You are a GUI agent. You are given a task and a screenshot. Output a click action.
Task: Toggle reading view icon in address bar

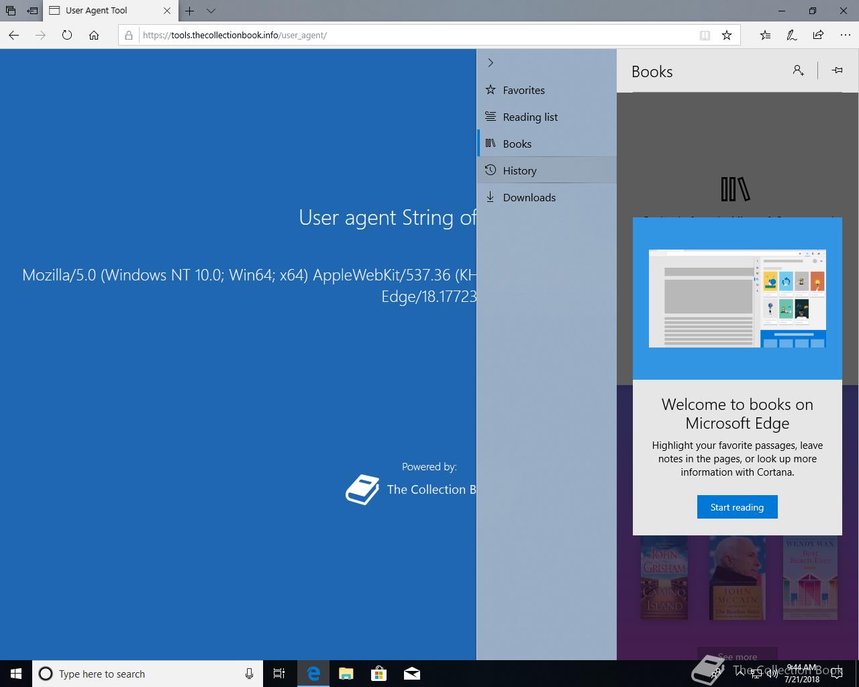pyautogui.click(x=705, y=35)
